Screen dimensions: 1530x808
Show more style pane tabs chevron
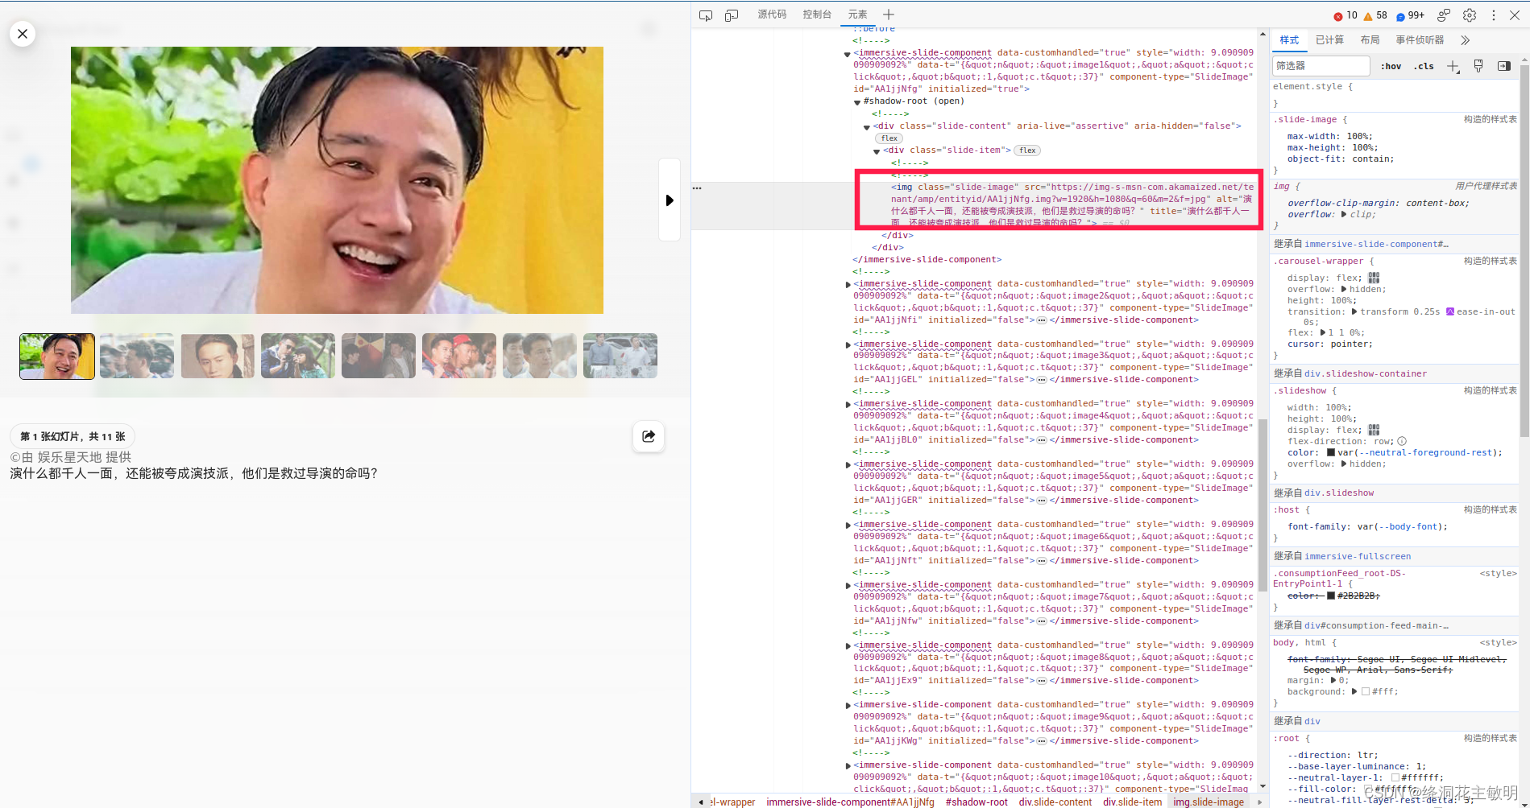click(x=1466, y=40)
